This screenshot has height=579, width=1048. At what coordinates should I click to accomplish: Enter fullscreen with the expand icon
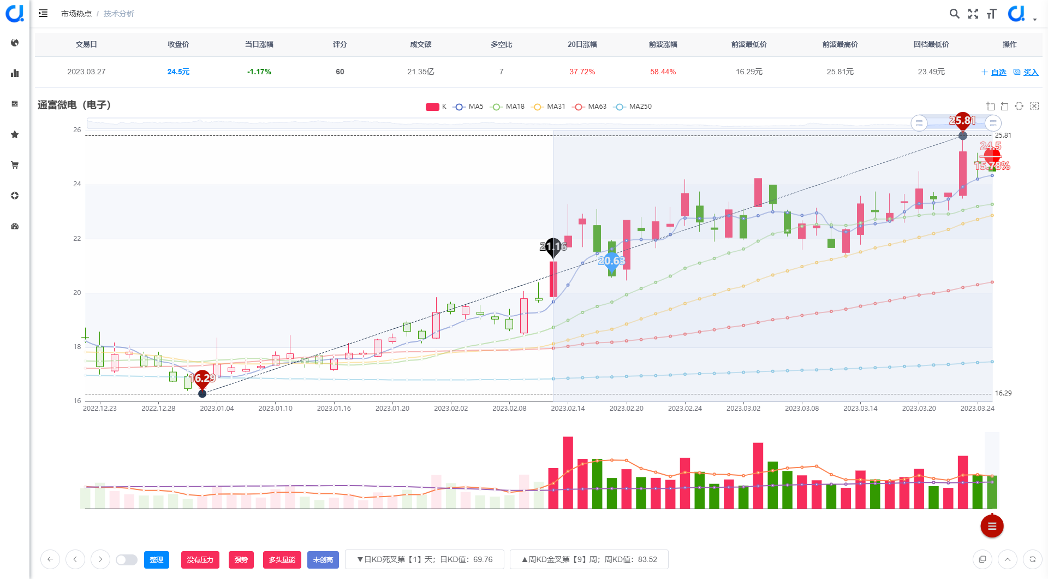[973, 14]
